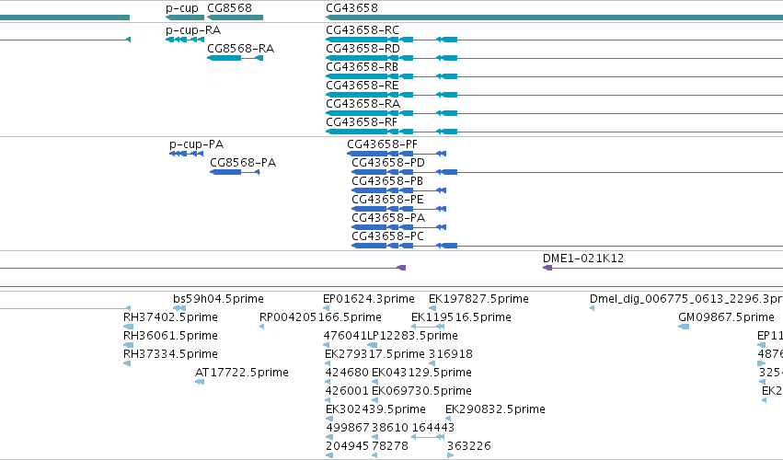
Task: Select transcript CG43658-RD
Action: [363, 49]
